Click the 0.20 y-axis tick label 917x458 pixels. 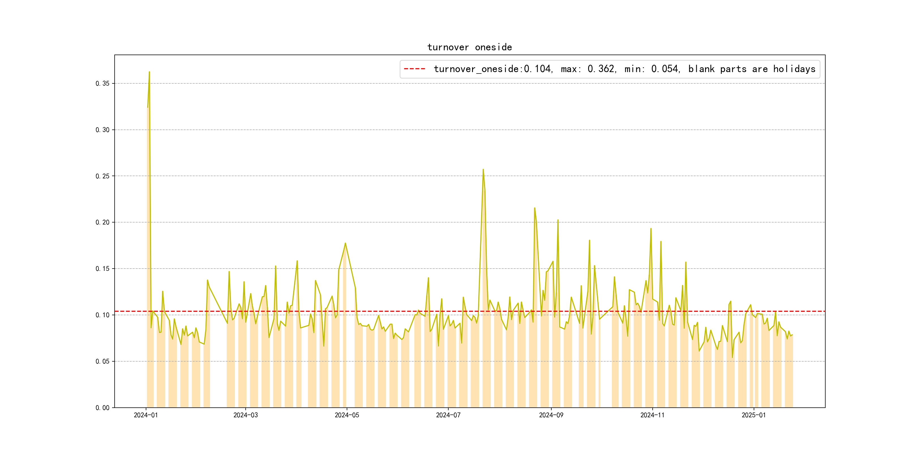coord(102,222)
